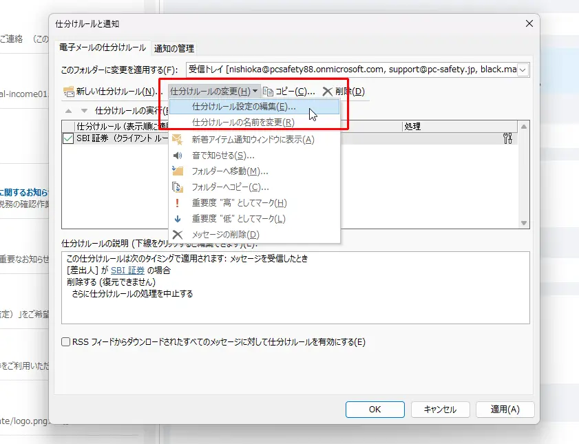Select フォルダーへ移動(M)... menu entry

point(254,171)
